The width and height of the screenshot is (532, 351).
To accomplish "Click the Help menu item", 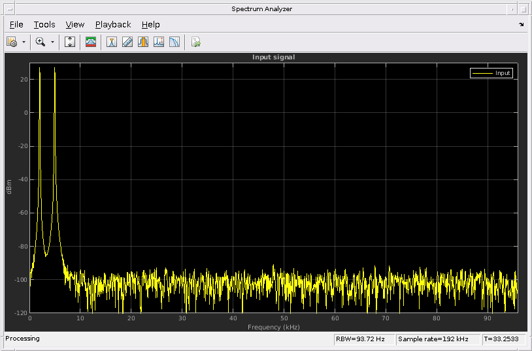I will pos(150,25).
